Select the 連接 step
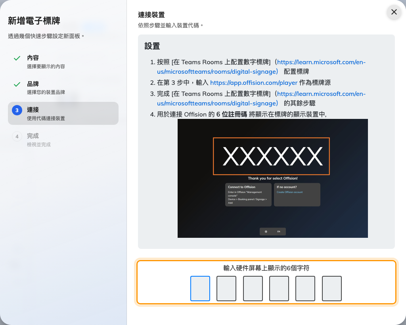The width and height of the screenshot is (406, 325). coord(63,113)
